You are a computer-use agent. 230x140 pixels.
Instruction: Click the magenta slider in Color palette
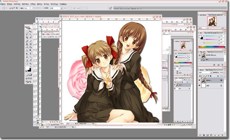pos(212,39)
